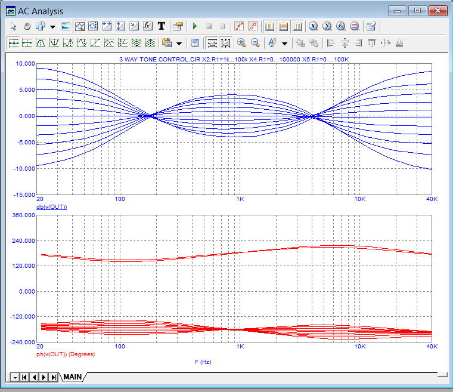Viewport: 453px width, 392px height.
Task: Click cursor Bottom branch button
Action: (x=109, y=43)
